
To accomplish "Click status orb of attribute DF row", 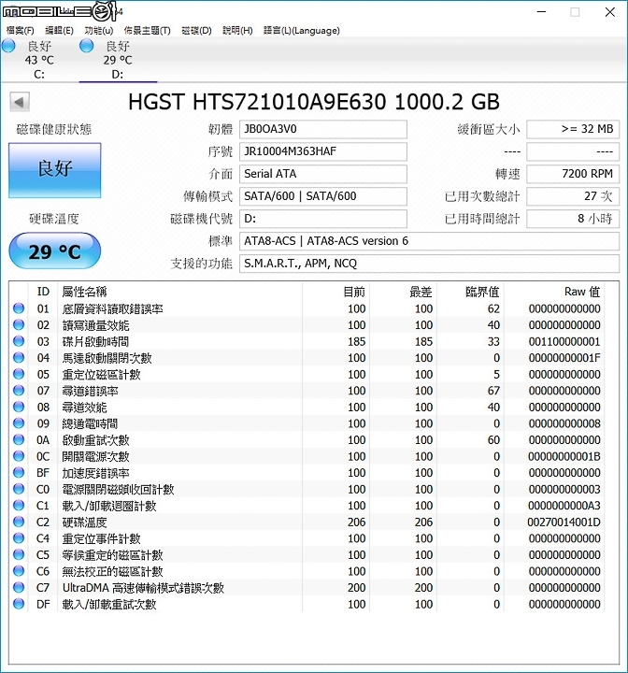I will pyautogui.click(x=19, y=604).
